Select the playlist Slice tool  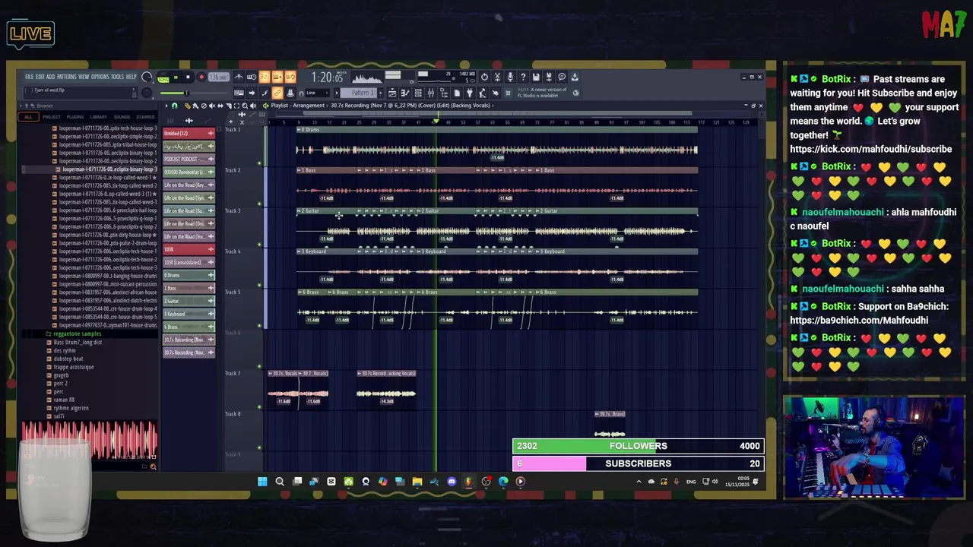(228, 106)
